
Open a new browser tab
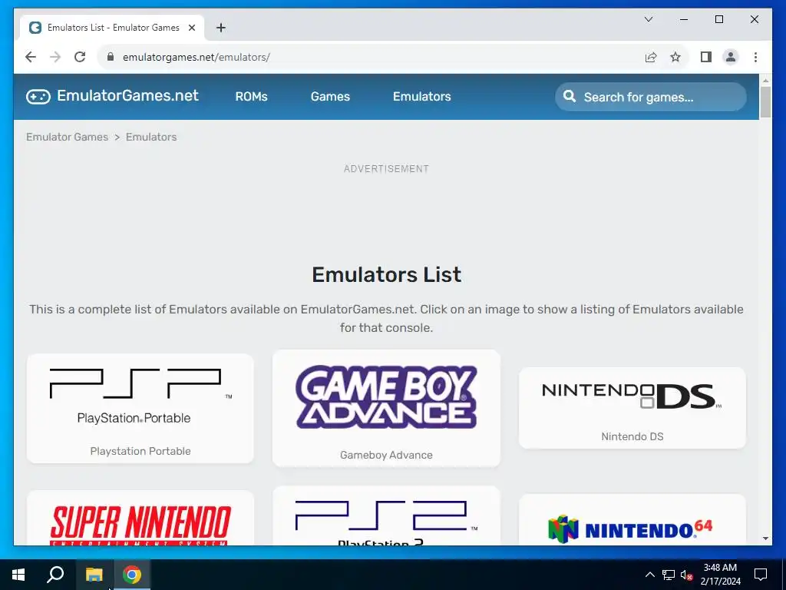tap(221, 28)
